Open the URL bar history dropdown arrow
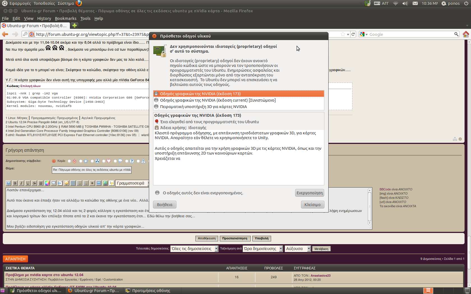 point(348,34)
